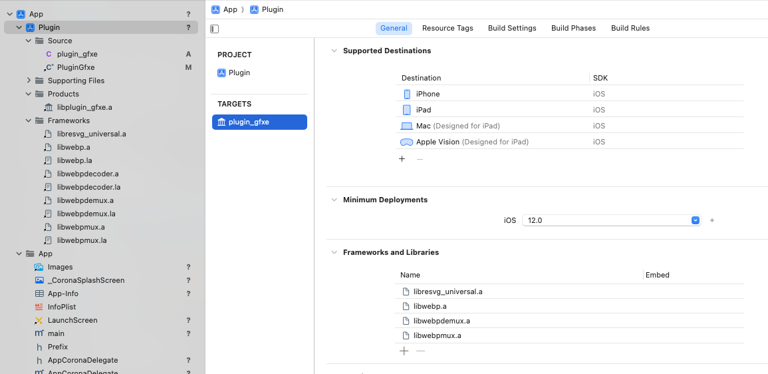The height and width of the screenshot is (374, 768).
Task: Click the Prefix header file icon
Action: point(39,347)
